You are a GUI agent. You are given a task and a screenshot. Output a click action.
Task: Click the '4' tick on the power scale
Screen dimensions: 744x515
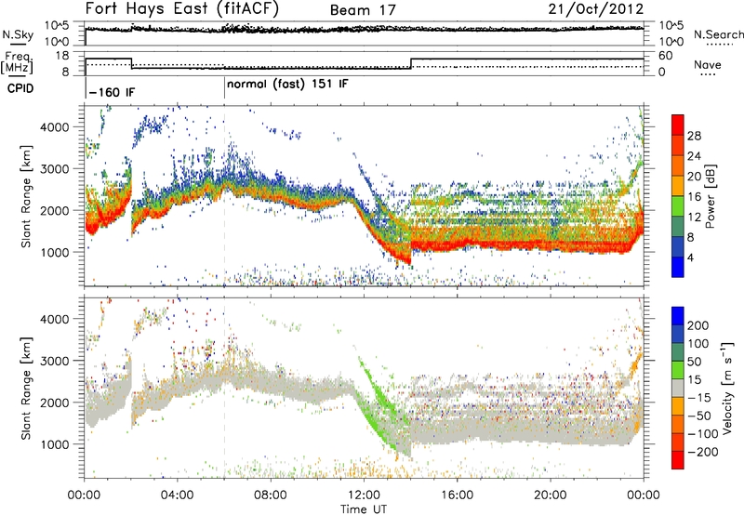[x=691, y=257]
